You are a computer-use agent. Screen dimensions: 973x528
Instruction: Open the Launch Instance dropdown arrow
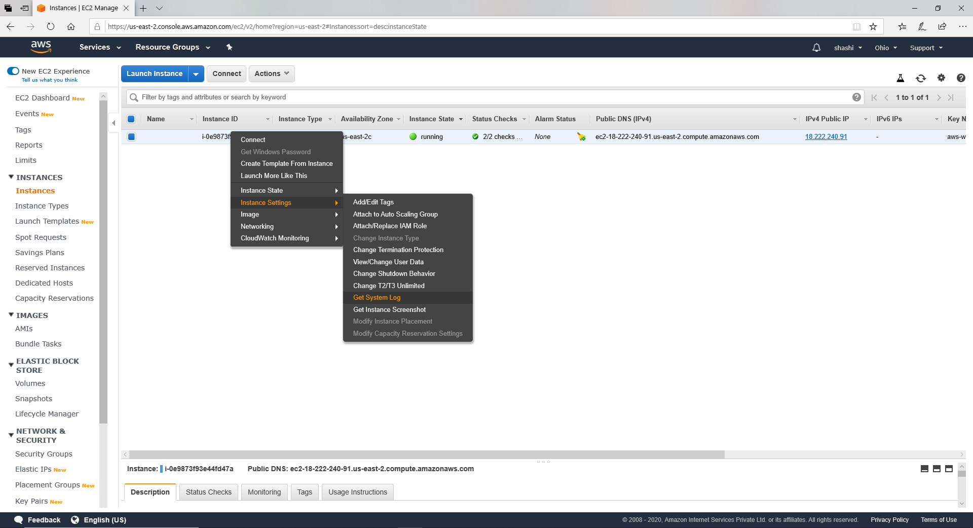196,74
